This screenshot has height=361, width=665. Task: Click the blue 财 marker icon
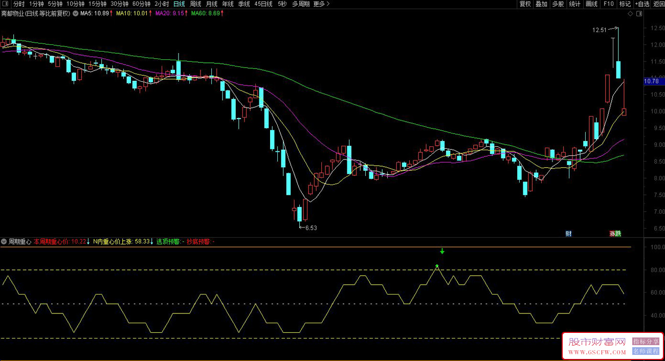568,234
